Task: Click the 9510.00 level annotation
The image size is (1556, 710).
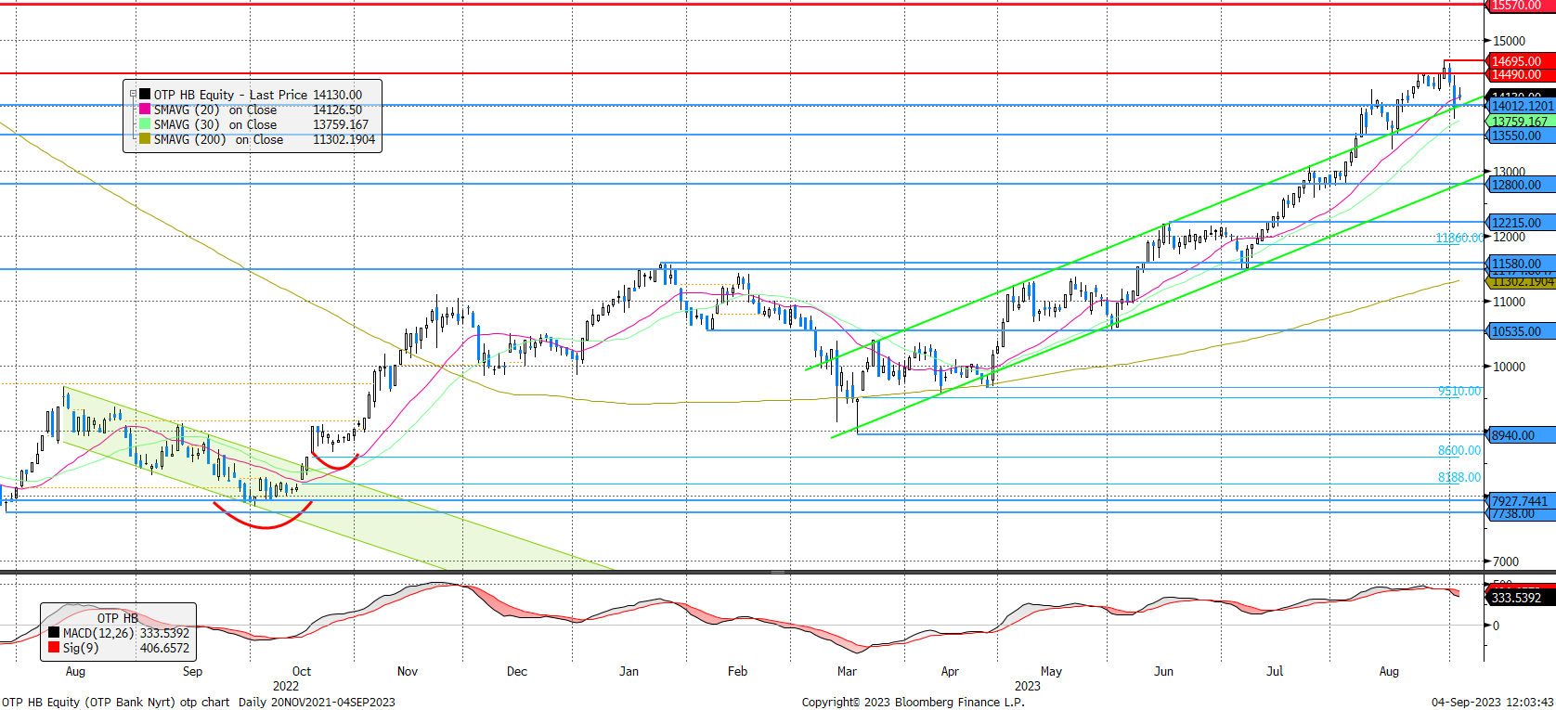Action: pos(1459,391)
